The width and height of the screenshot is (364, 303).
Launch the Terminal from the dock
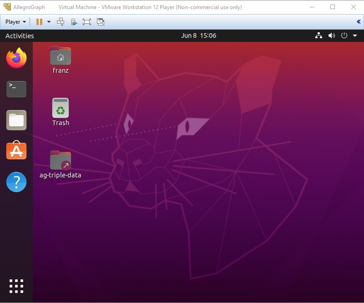pyautogui.click(x=16, y=89)
